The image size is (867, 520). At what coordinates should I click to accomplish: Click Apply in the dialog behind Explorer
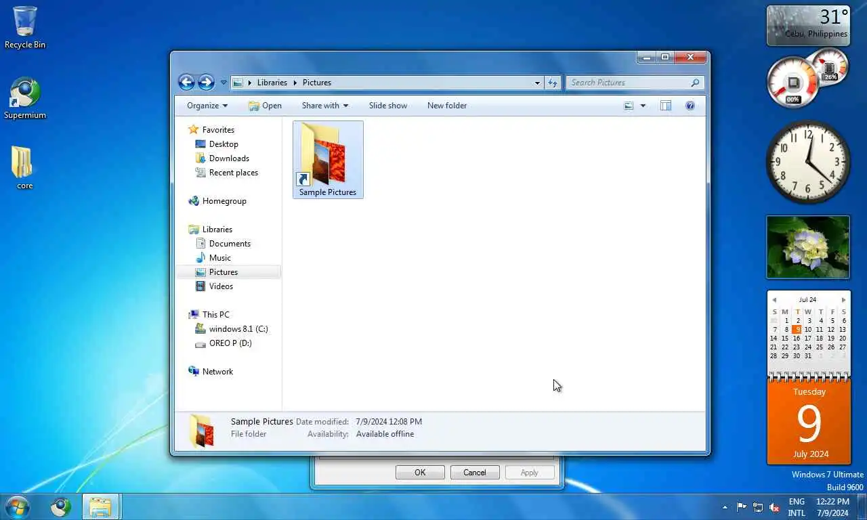point(530,473)
